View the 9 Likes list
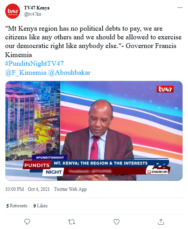 pyautogui.click(x=41, y=206)
